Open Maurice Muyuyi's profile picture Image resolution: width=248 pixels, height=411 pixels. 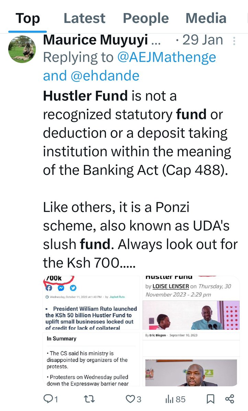tap(22, 49)
